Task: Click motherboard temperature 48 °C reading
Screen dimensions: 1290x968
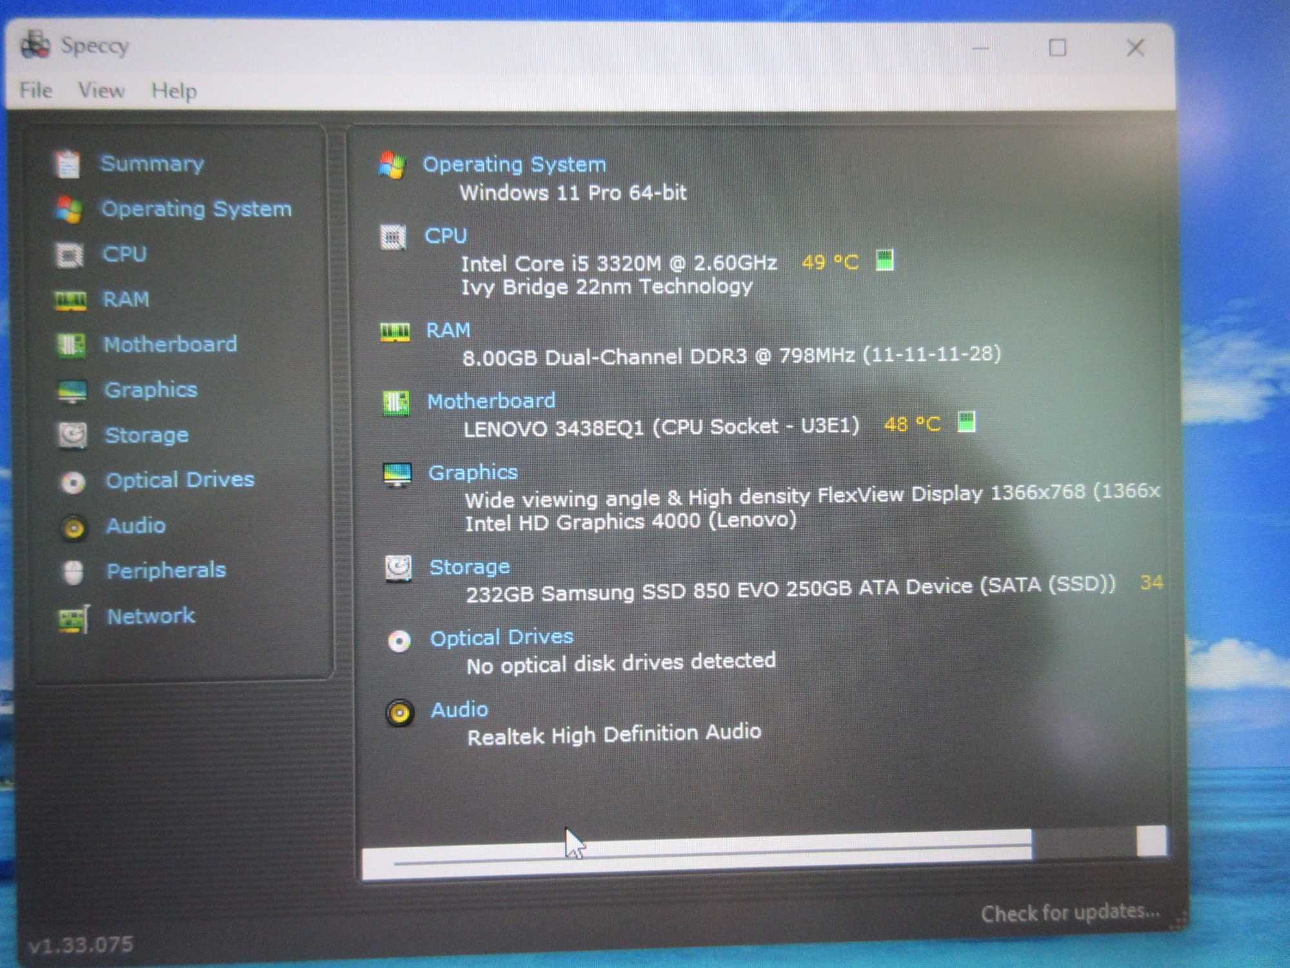Action: coord(912,424)
